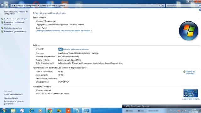201x113 pixels.
Task: Click the FR language indicator in tray
Action: 171,110
